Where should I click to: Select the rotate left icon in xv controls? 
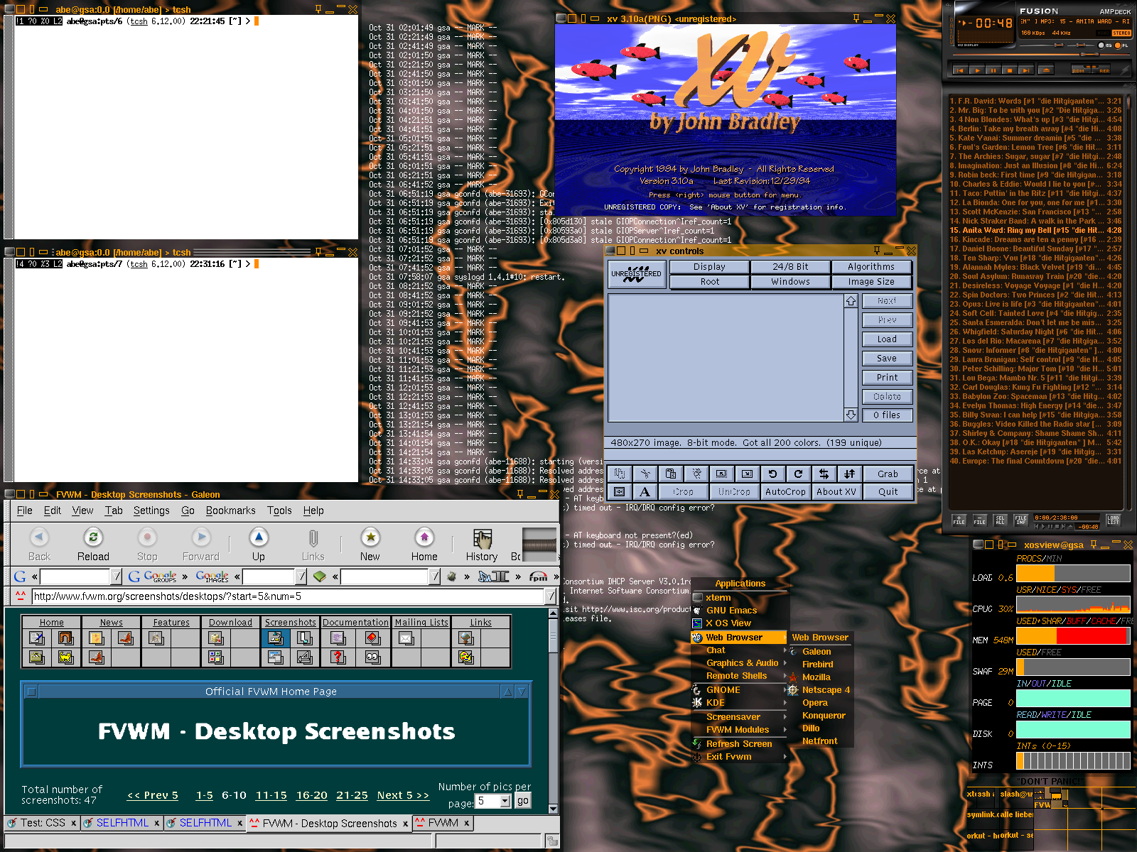tap(772, 474)
